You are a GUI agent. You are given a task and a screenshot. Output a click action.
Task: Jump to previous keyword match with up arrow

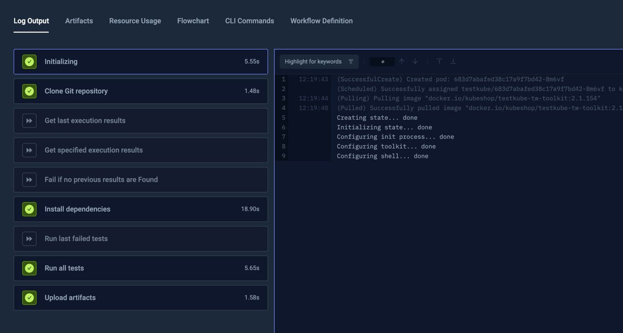[x=402, y=62]
